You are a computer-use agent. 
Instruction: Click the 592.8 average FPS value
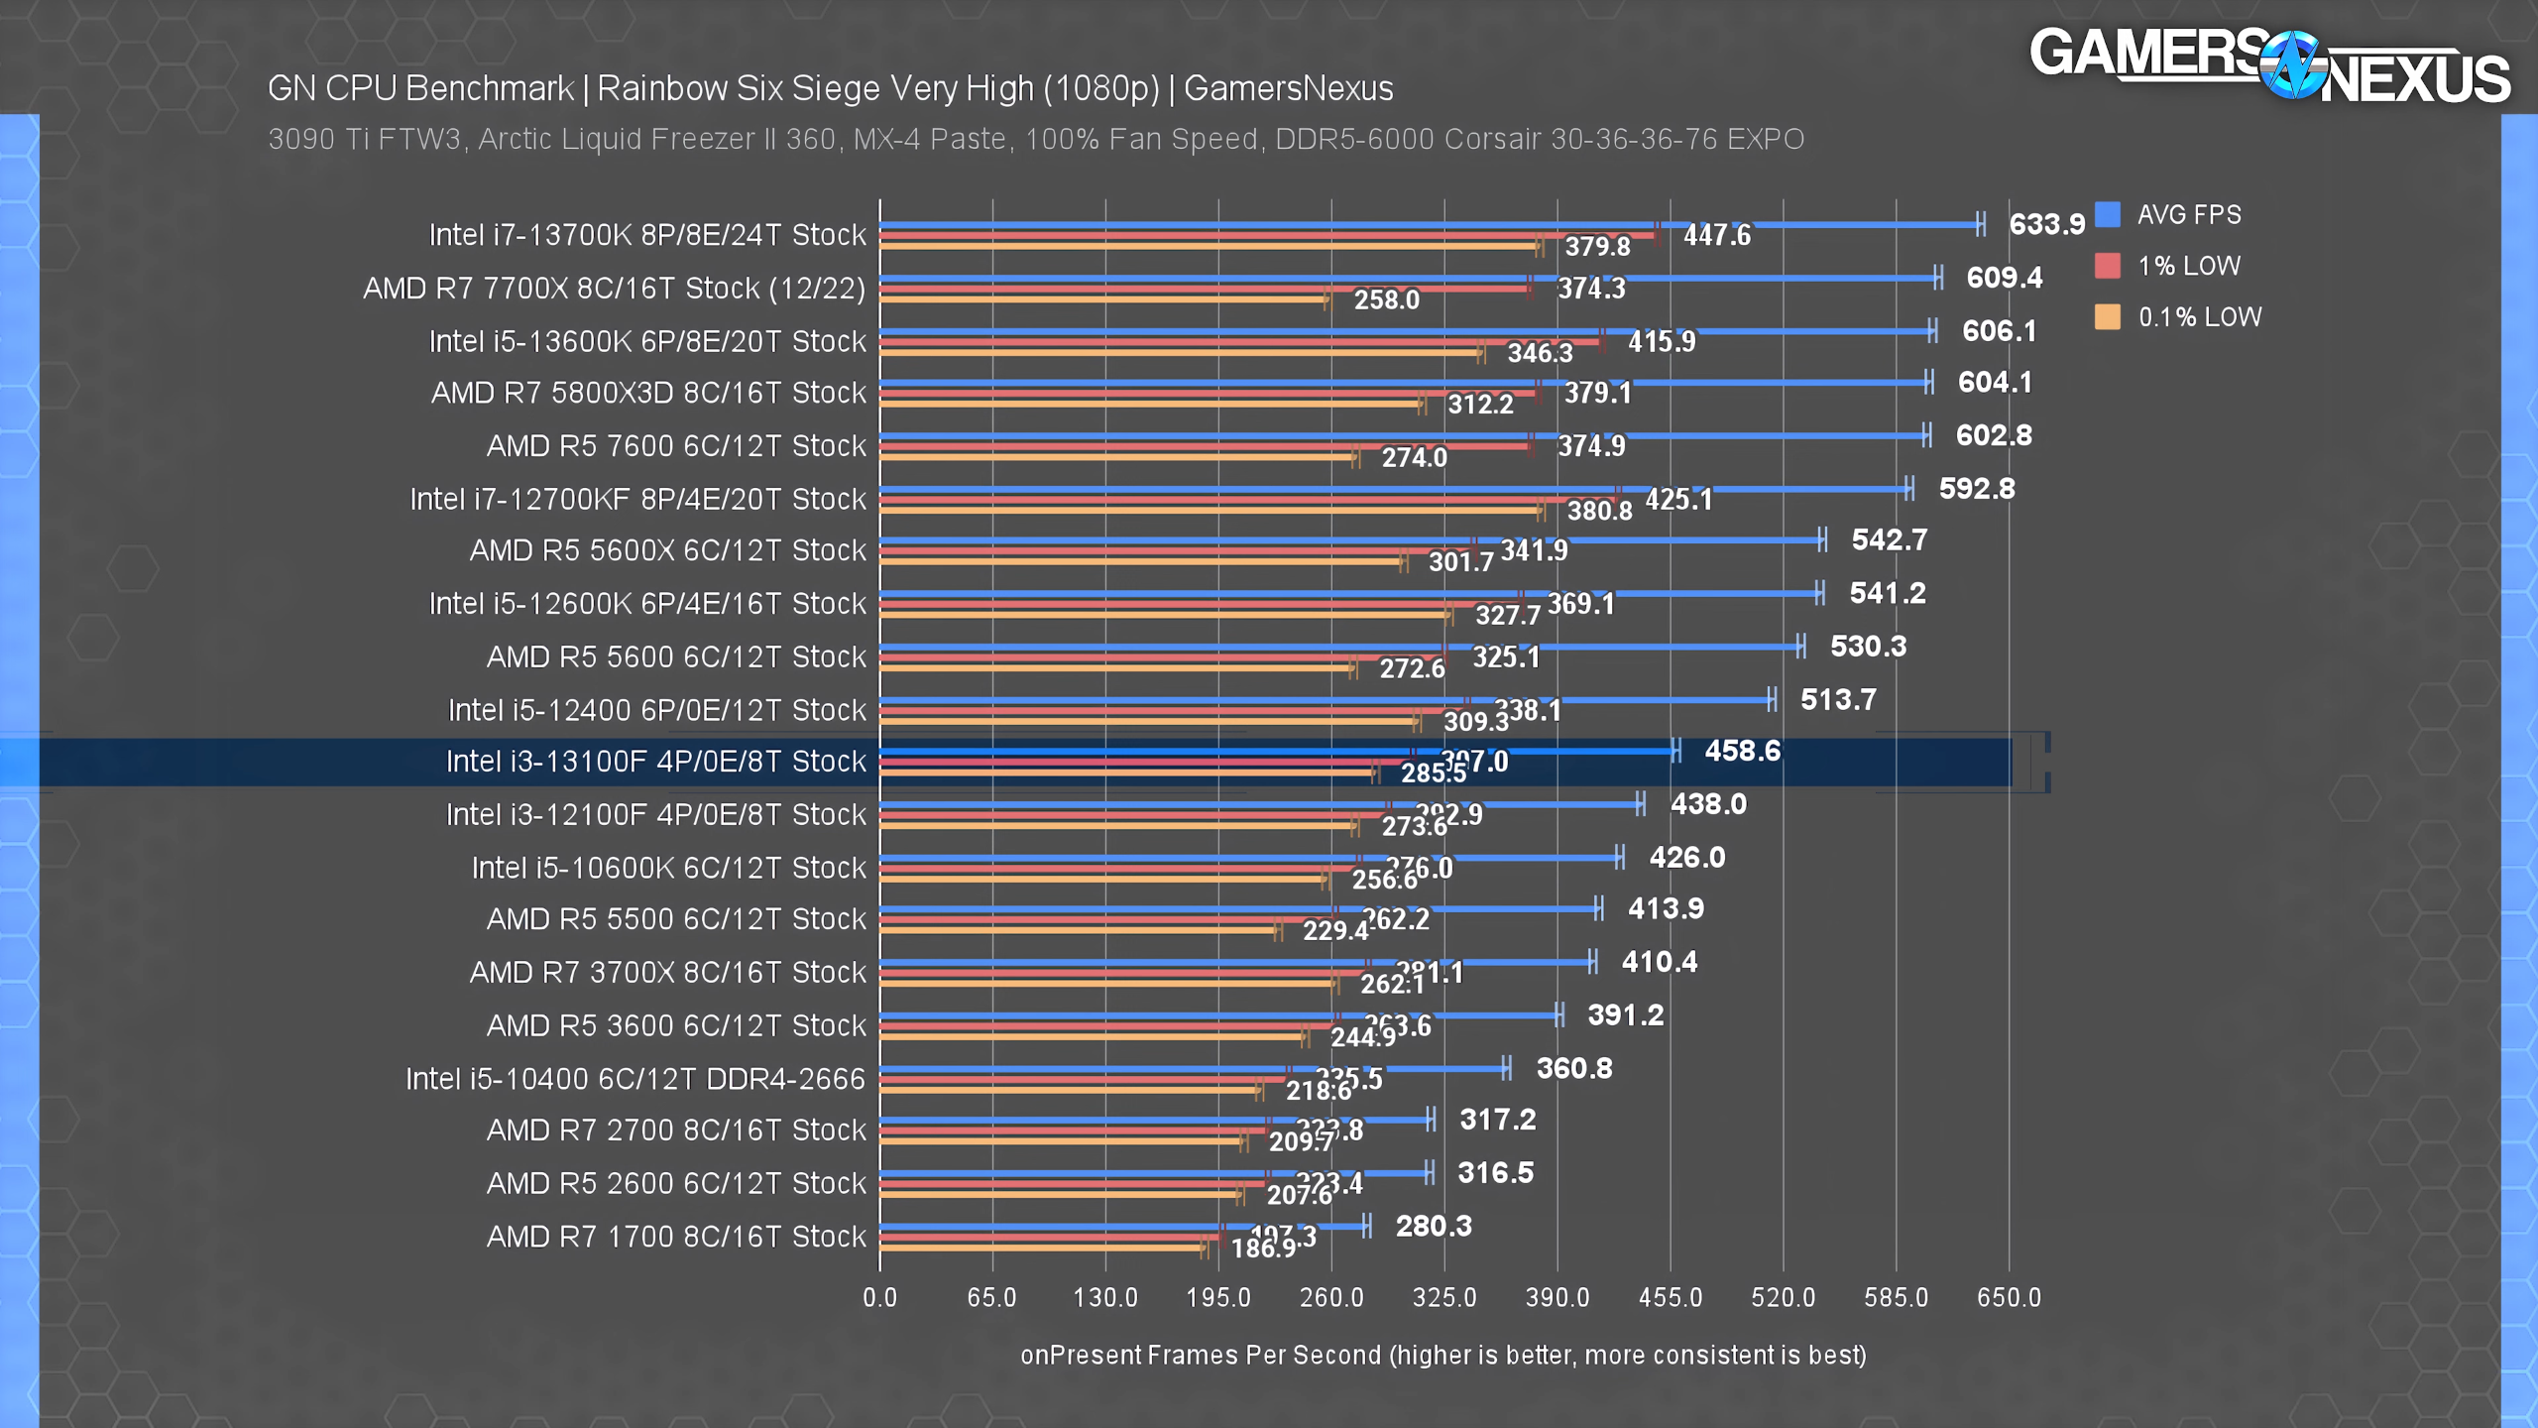[1977, 489]
